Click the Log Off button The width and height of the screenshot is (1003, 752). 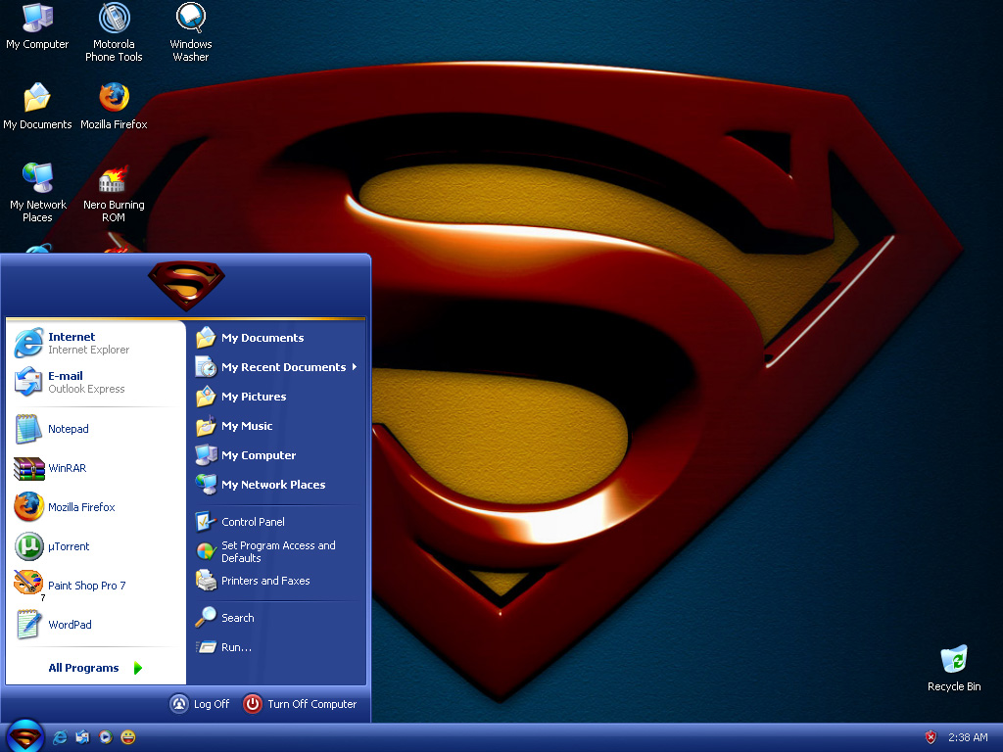click(x=200, y=704)
